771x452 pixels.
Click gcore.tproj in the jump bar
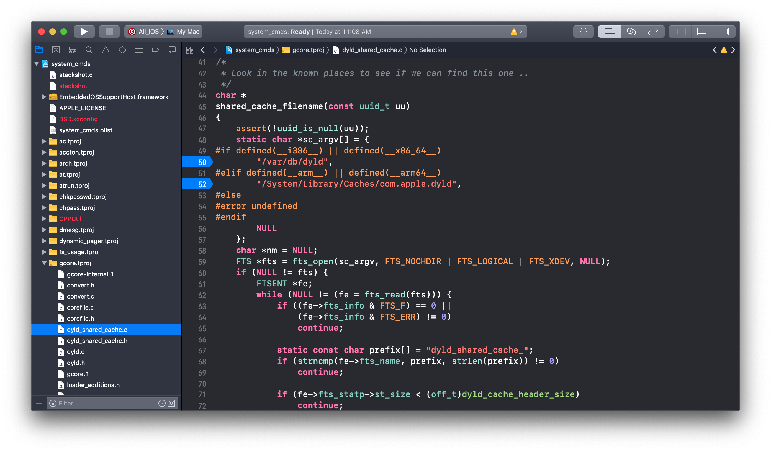click(x=307, y=50)
